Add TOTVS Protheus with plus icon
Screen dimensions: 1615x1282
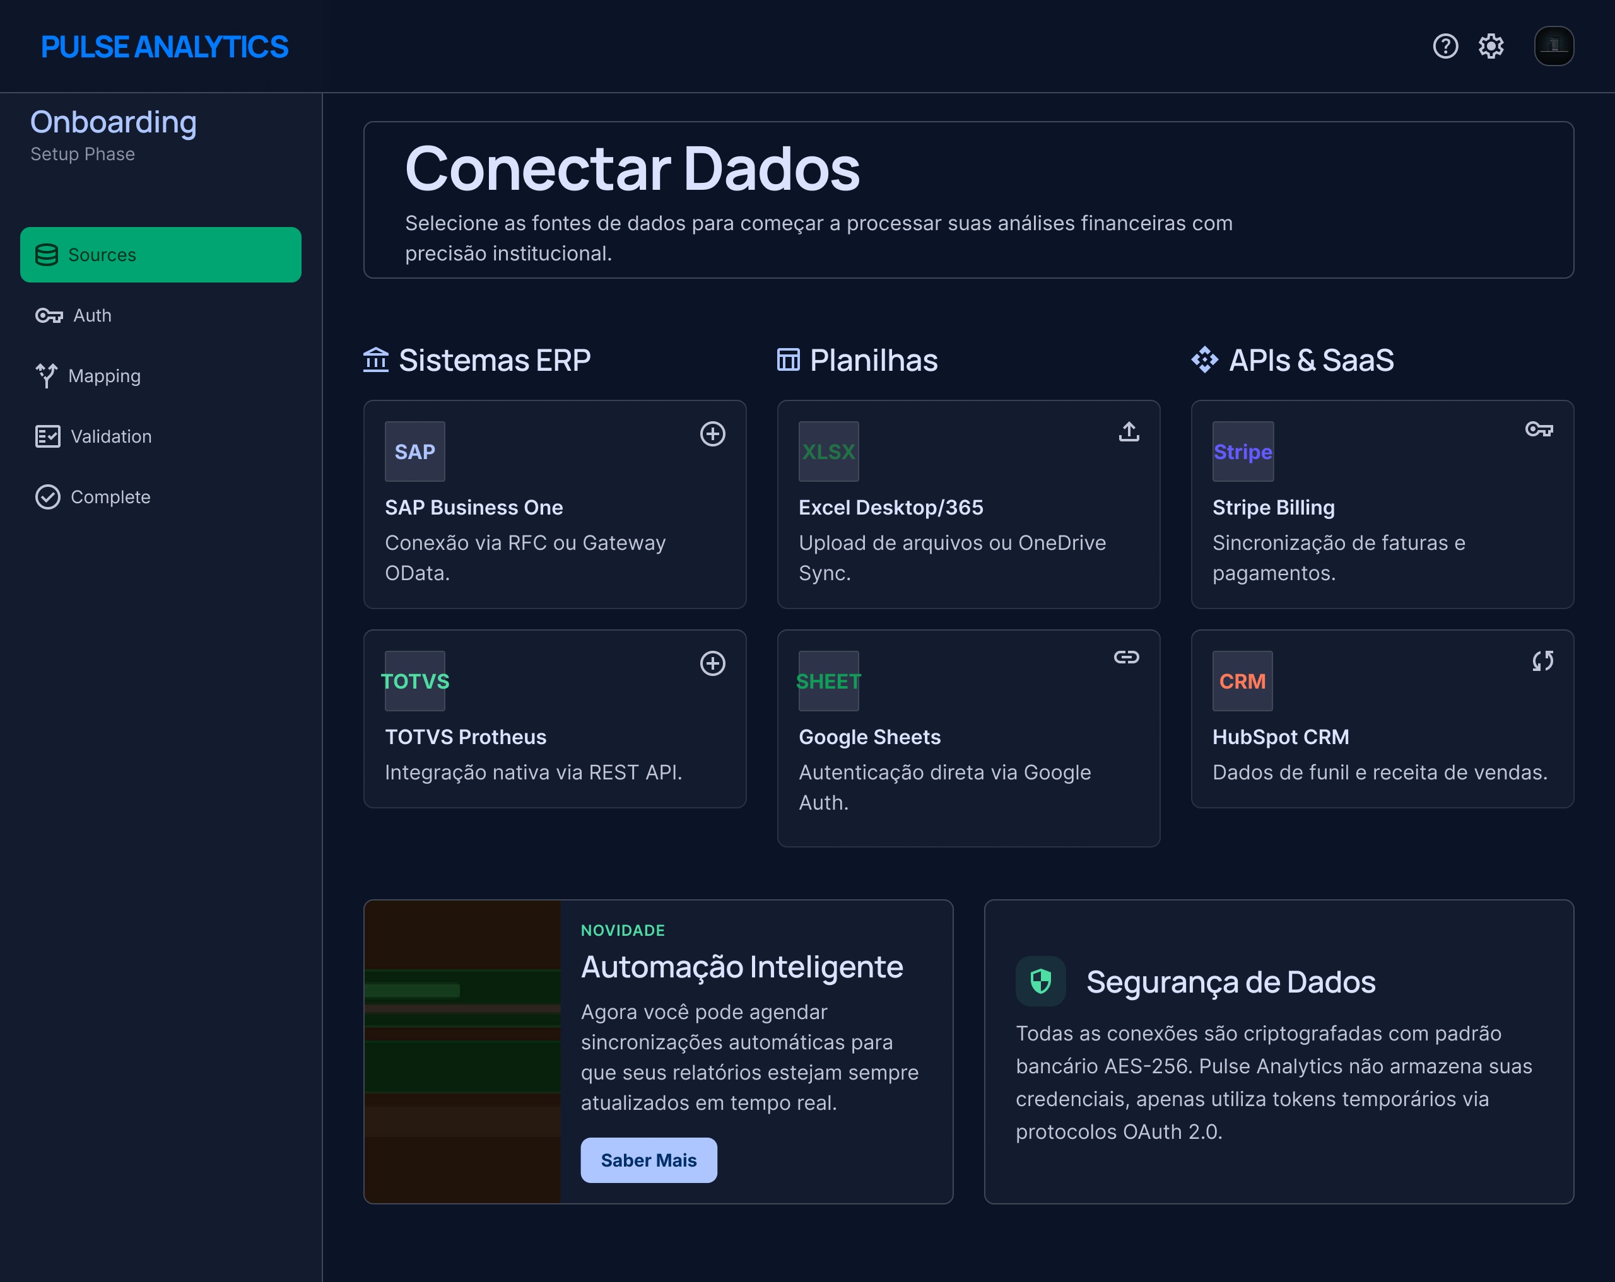[x=712, y=663]
